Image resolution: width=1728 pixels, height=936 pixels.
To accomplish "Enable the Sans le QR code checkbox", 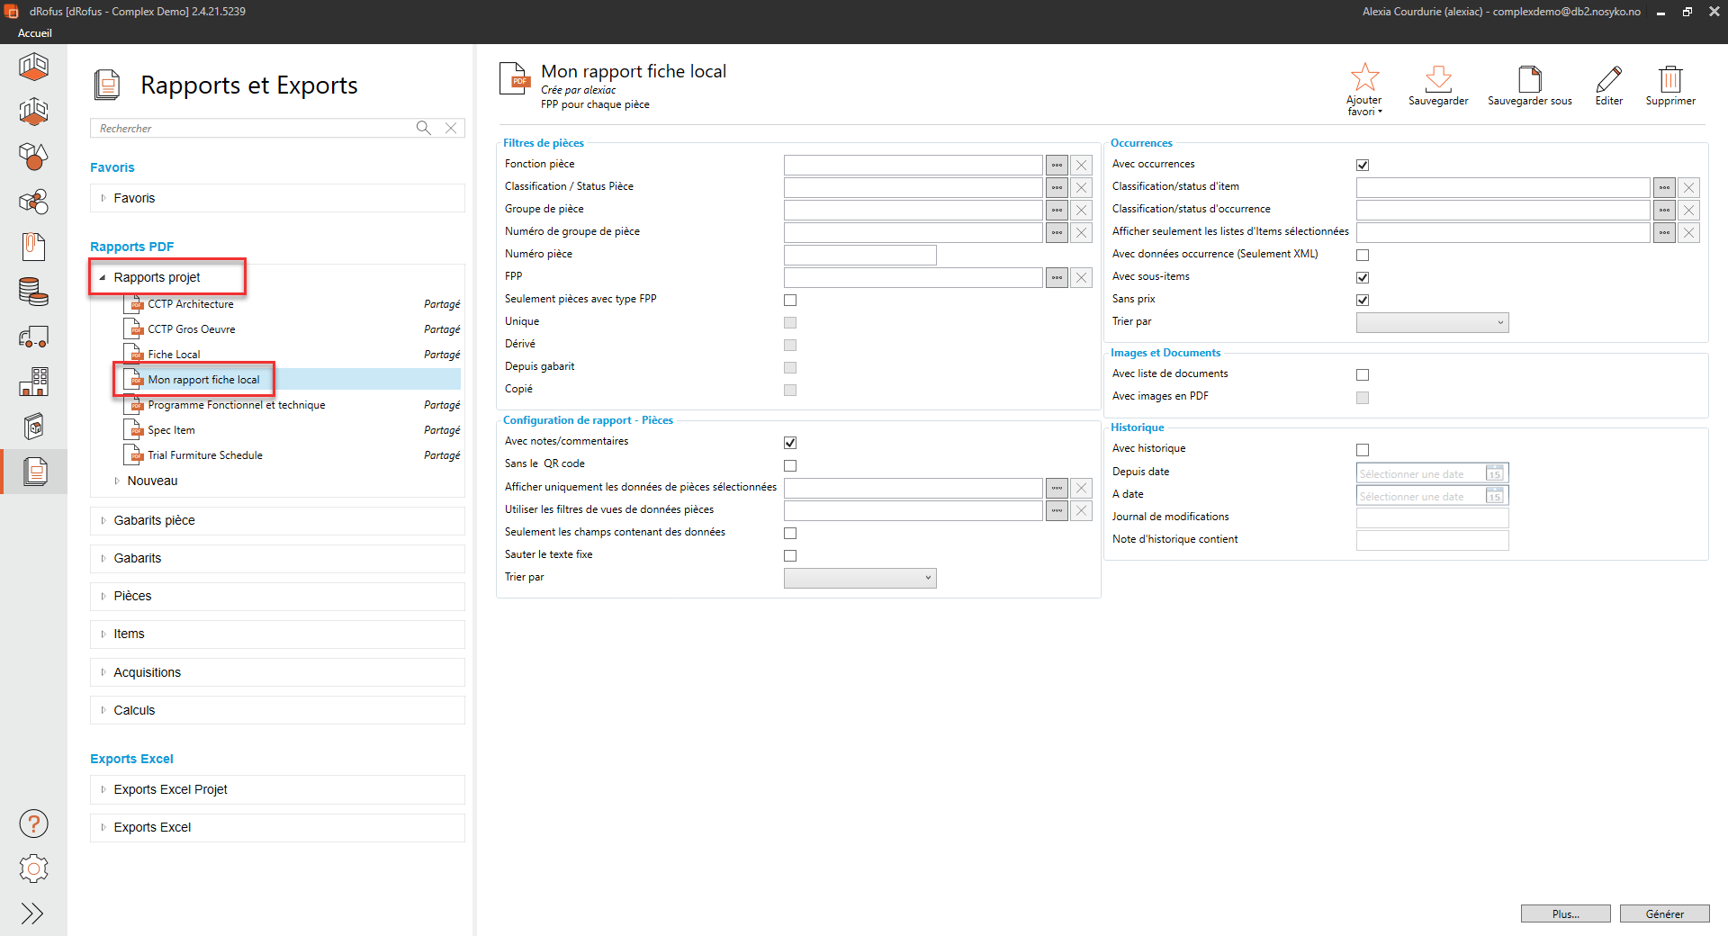I will (790, 465).
